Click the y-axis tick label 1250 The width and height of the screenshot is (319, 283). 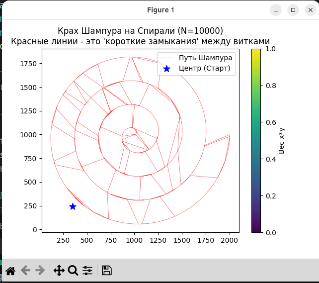(x=28, y=111)
